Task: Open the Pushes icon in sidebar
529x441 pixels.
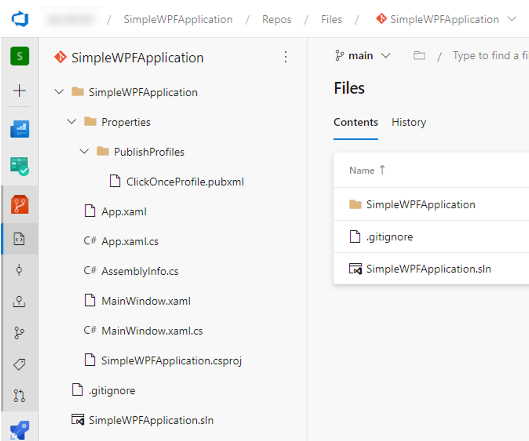Action: pyautogui.click(x=19, y=301)
